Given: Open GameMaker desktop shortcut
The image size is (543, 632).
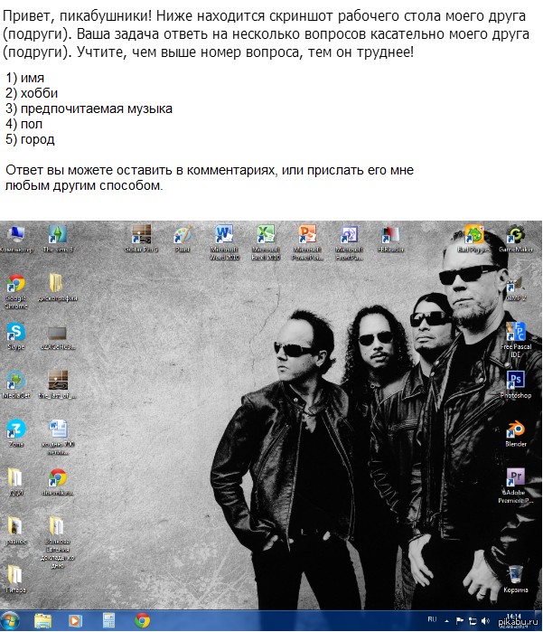Looking at the screenshot, I should click(516, 235).
